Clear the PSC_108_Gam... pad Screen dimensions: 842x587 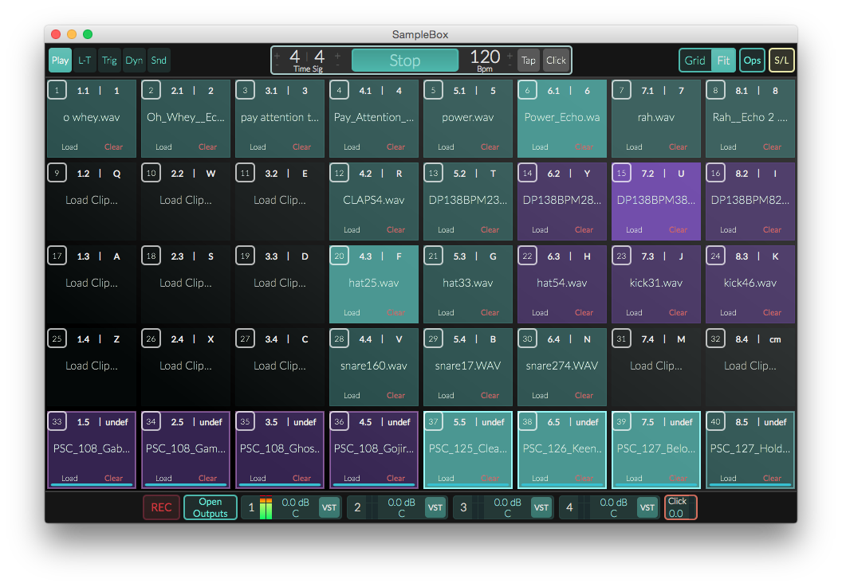point(207,478)
